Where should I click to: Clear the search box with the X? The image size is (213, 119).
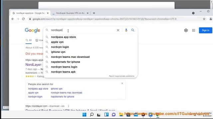pyautogui.click(x=118, y=30)
